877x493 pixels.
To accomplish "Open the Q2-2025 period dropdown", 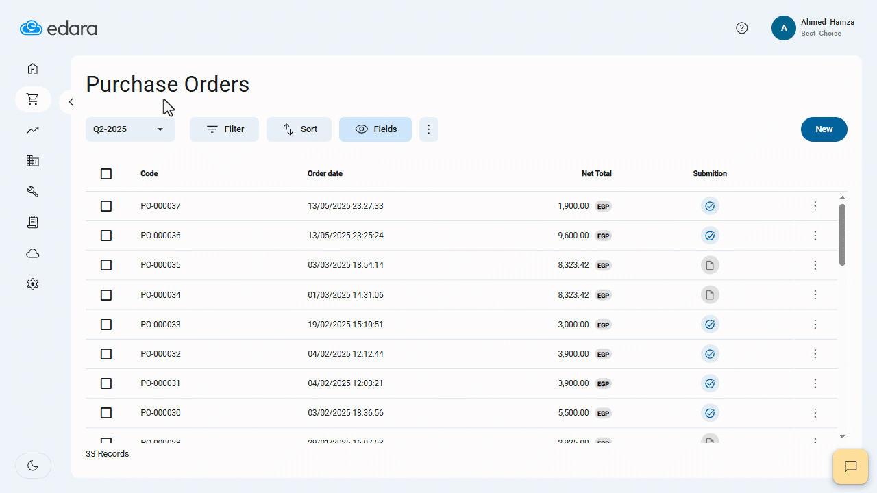I will (130, 129).
